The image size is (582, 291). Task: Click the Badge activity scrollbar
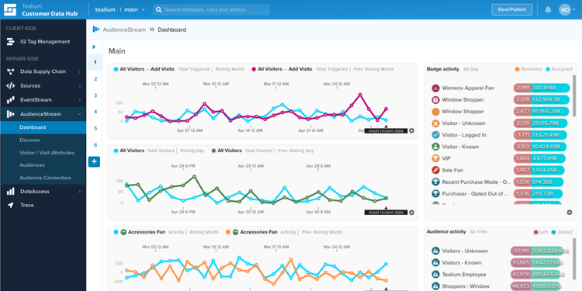pos(574,95)
